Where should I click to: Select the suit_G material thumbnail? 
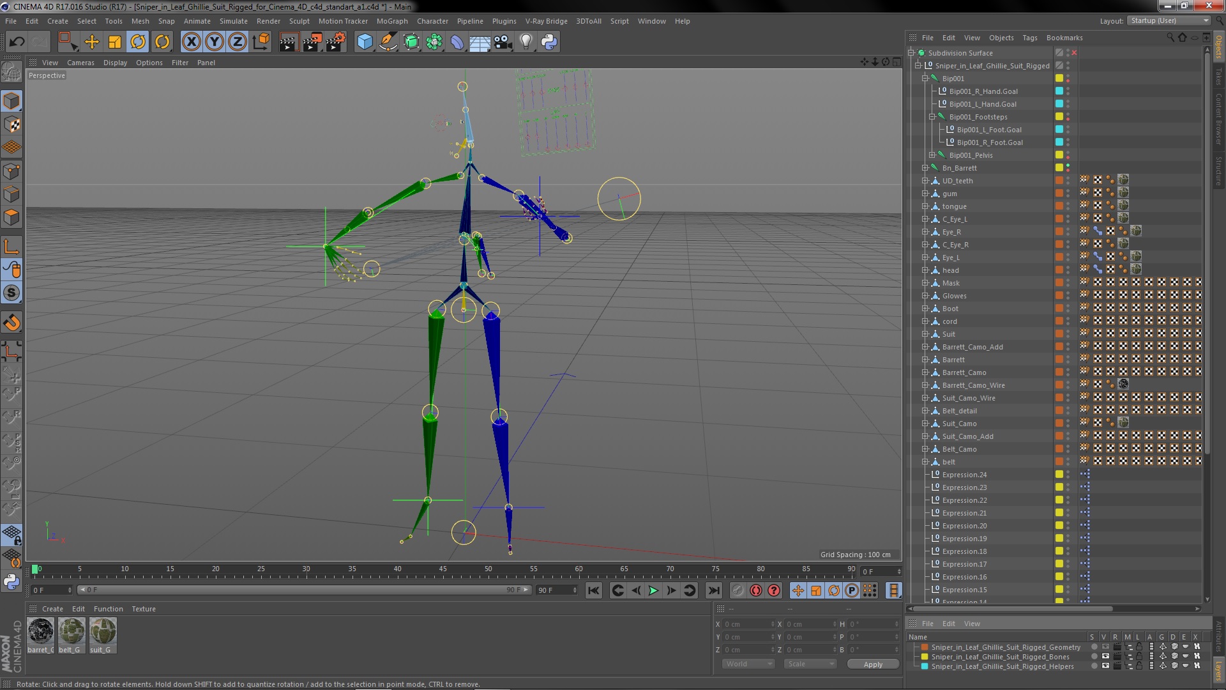(102, 632)
